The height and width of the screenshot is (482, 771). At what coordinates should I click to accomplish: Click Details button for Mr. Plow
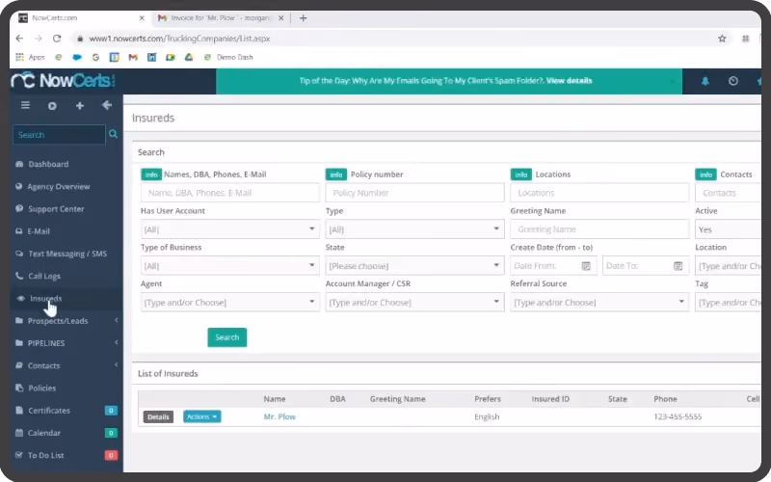click(x=158, y=416)
